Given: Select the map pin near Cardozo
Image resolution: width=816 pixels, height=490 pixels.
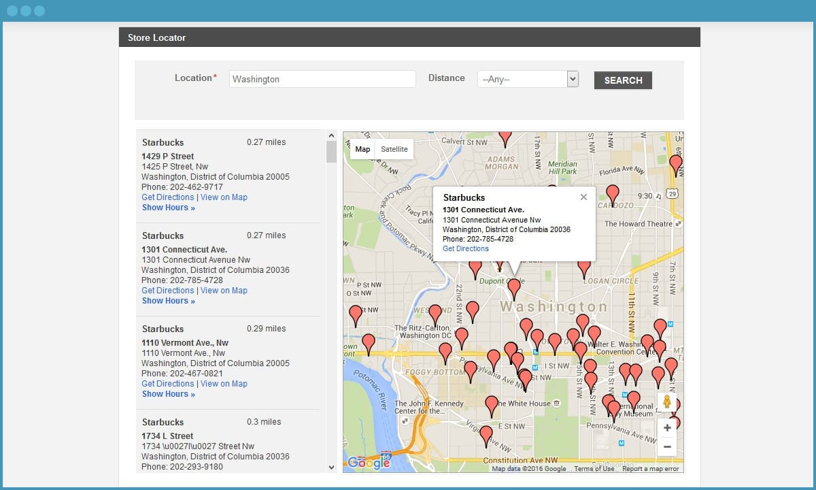Looking at the screenshot, I should pos(612,195).
